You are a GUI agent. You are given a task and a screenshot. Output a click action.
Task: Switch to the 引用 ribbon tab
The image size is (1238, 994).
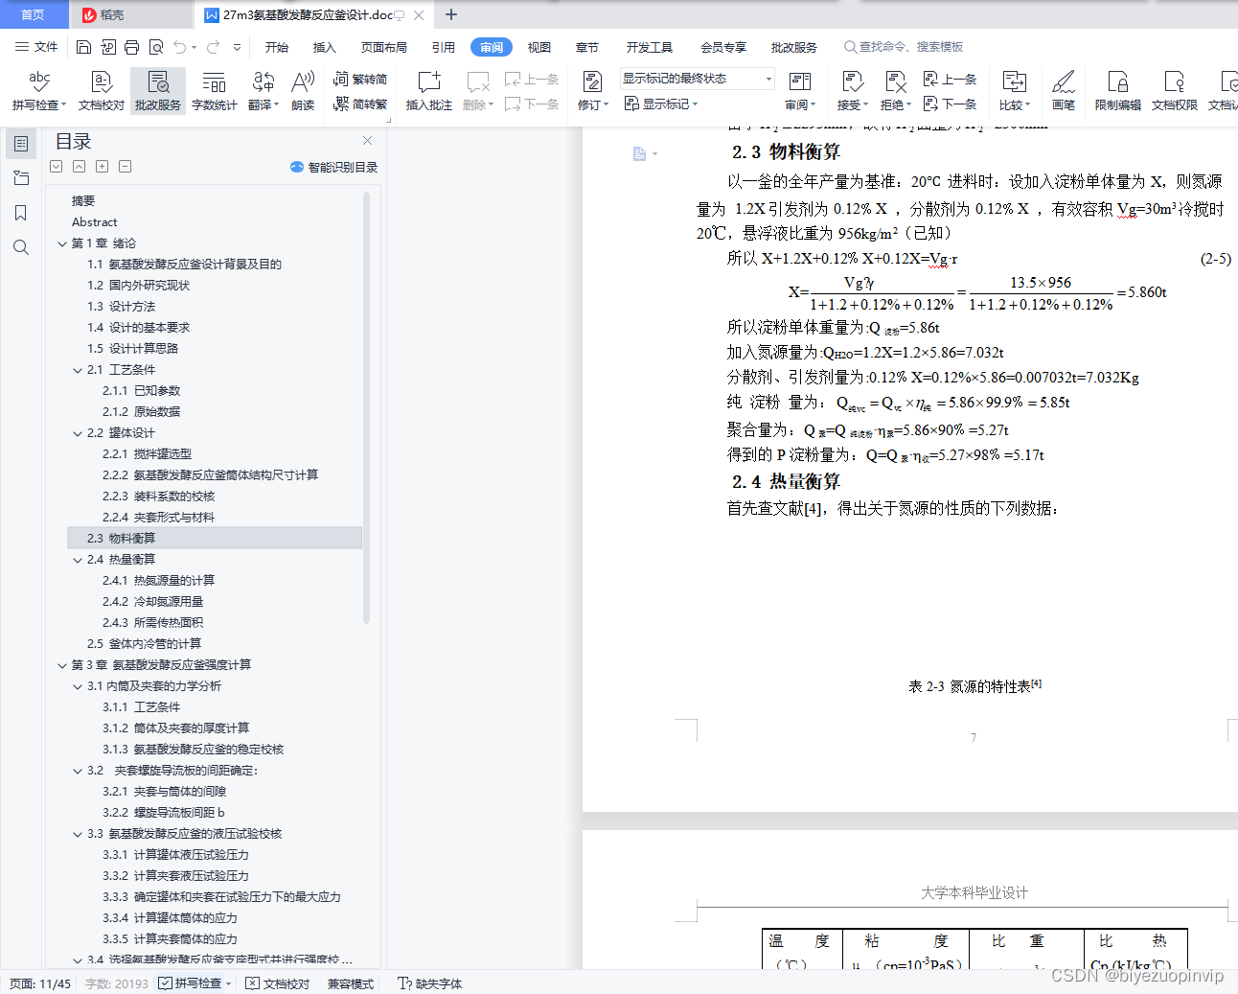click(444, 47)
